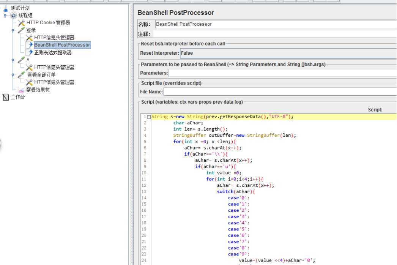
Task: Click the case'5': code line
Action: pos(238,229)
